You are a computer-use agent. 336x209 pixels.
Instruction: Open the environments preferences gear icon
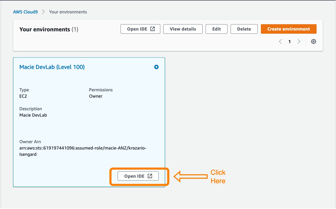313,42
